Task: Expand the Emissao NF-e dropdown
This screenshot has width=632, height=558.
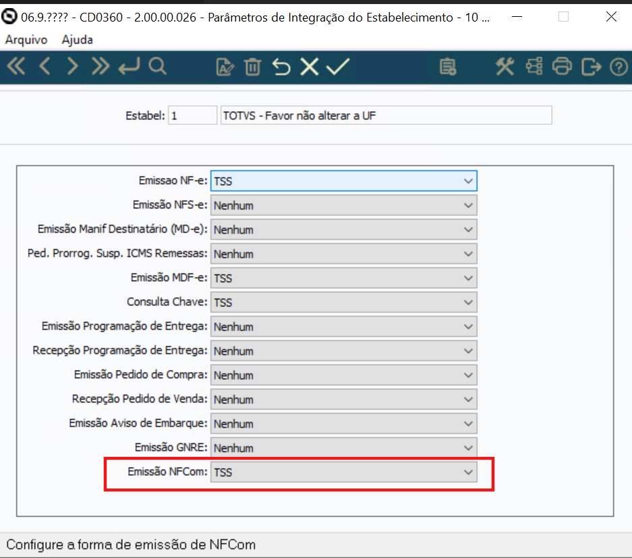Action: tap(344, 181)
